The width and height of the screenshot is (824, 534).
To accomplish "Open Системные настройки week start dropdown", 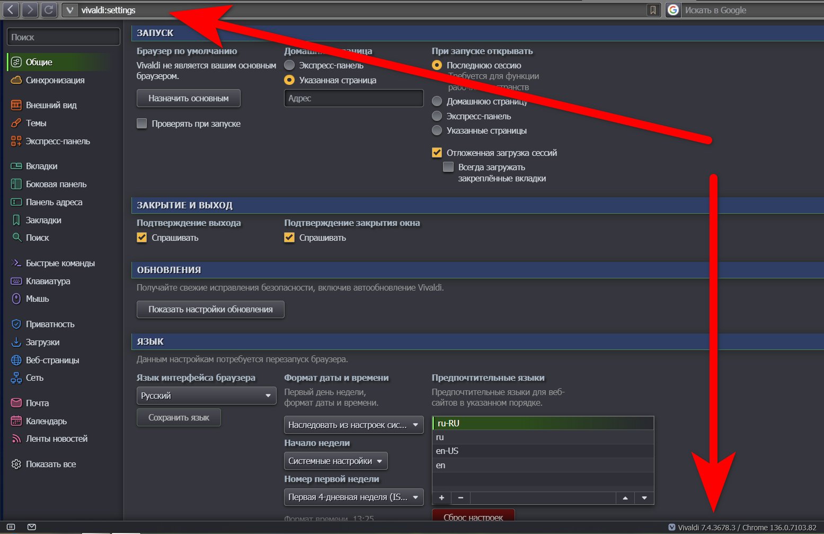I will coord(336,461).
